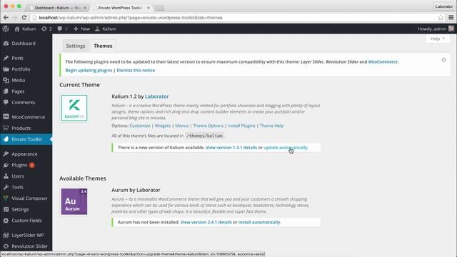Image resolution: width=457 pixels, height=257 pixels.
Task: Open Revolution Slider in the sidebar
Action: click(29, 246)
